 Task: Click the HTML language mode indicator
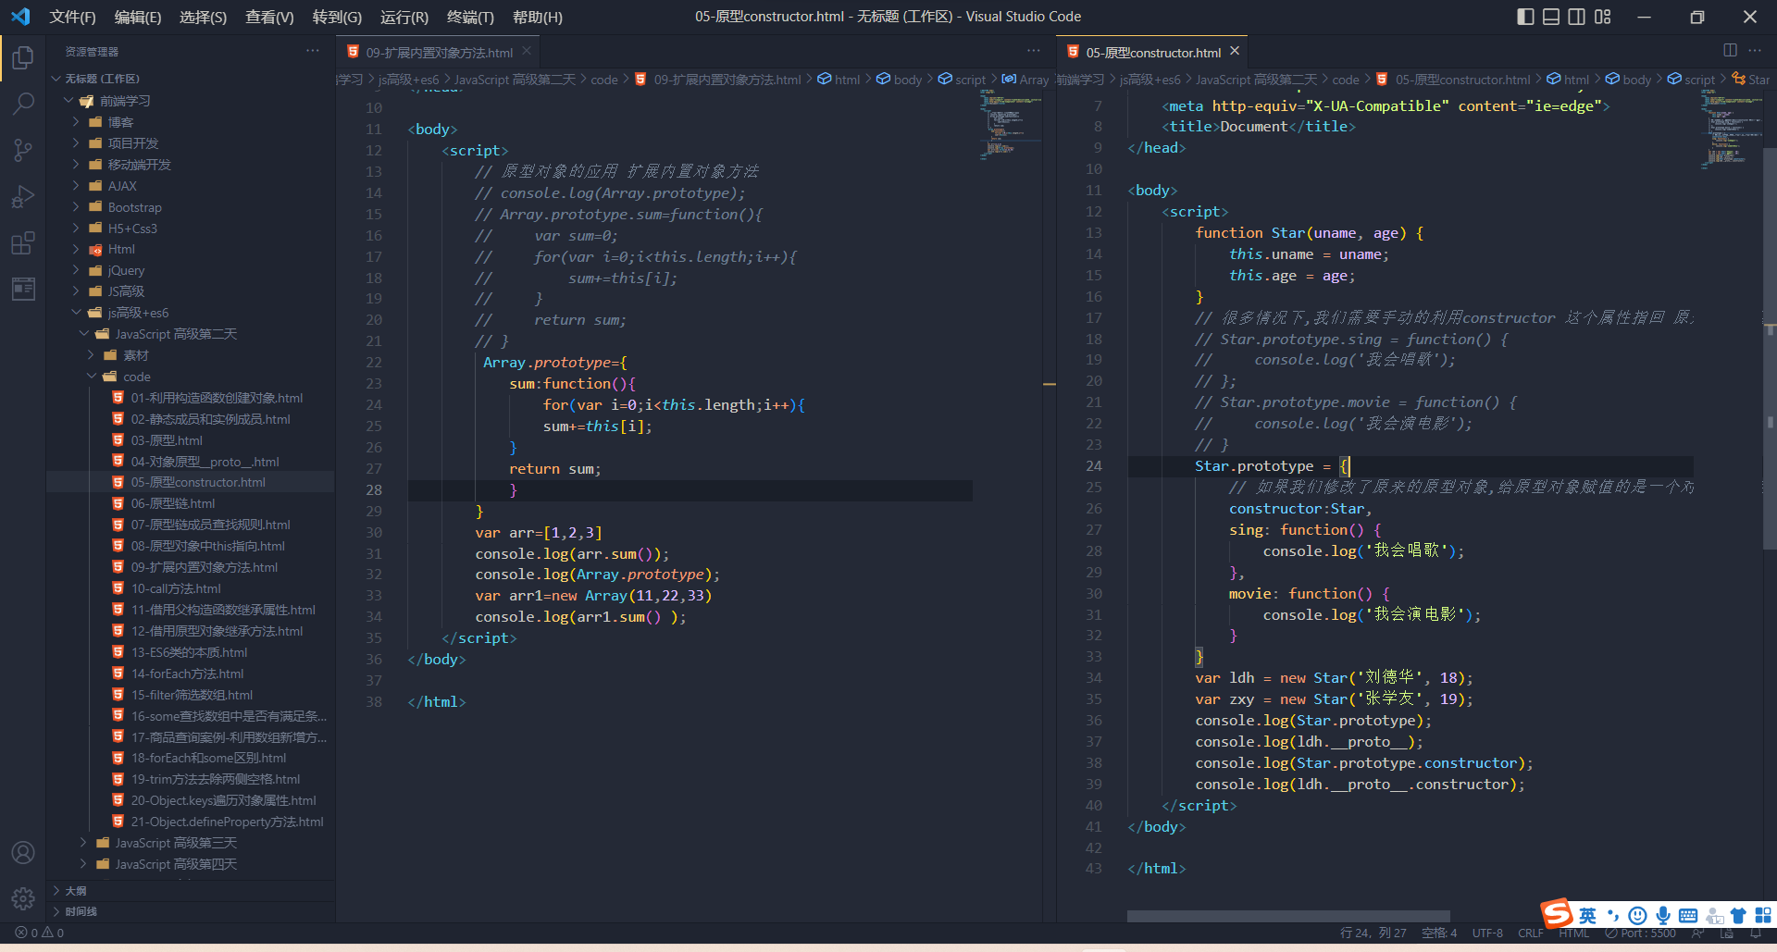click(x=1573, y=933)
